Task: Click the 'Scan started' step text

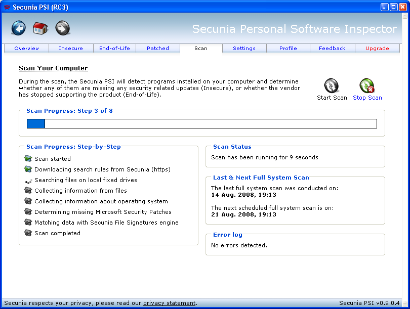Action: tap(53, 159)
